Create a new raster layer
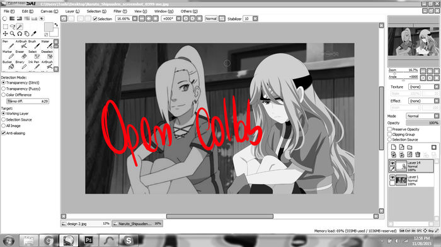The width and height of the screenshot is (441, 247). (394, 147)
